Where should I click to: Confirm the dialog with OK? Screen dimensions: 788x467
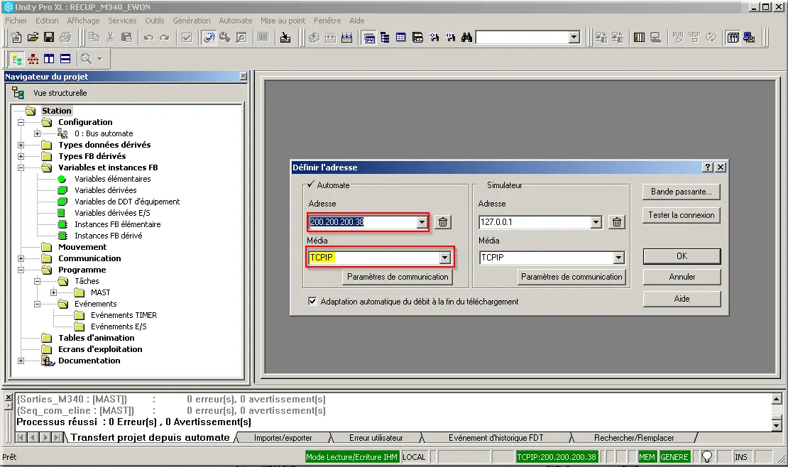(682, 256)
